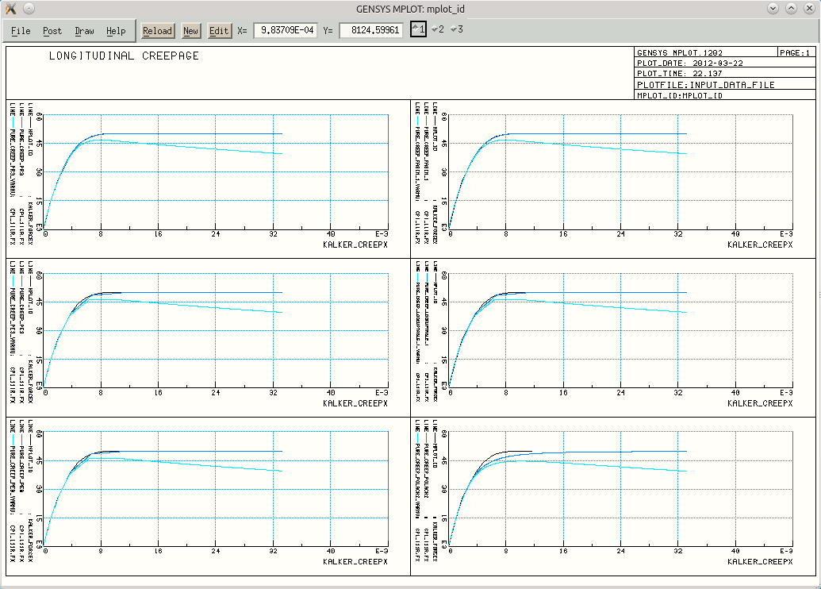The image size is (821, 589).
Task: Click the Edit button
Action: (x=219, y=31)
